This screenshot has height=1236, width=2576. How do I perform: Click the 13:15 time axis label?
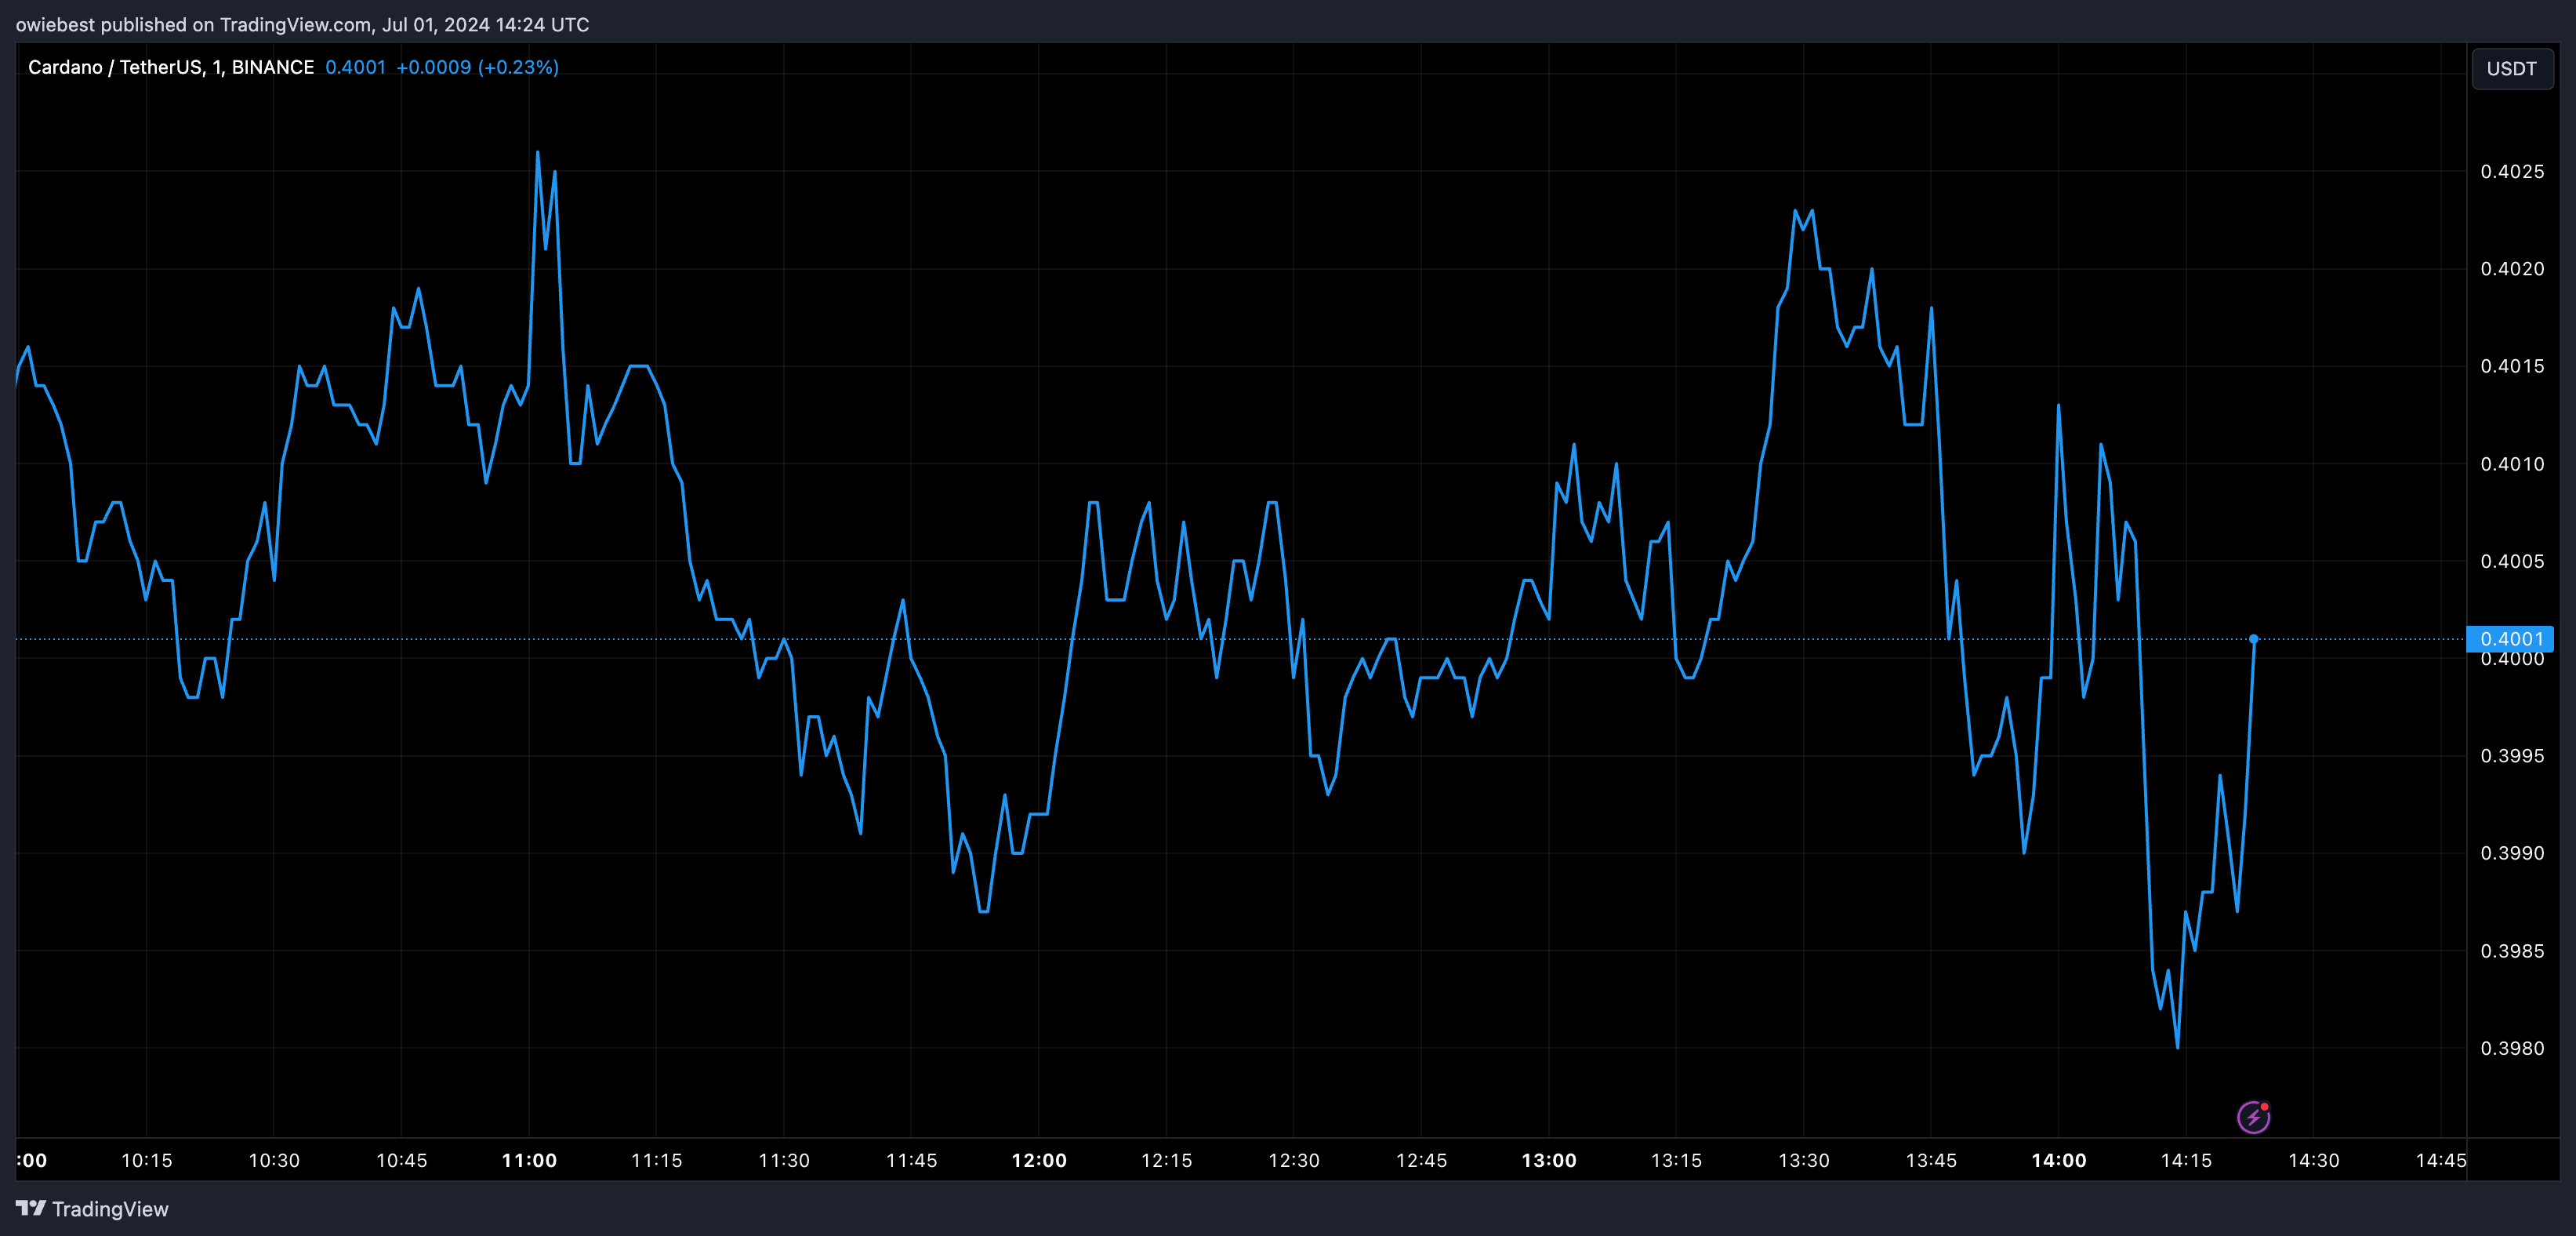click(x=1676, y=1160)
